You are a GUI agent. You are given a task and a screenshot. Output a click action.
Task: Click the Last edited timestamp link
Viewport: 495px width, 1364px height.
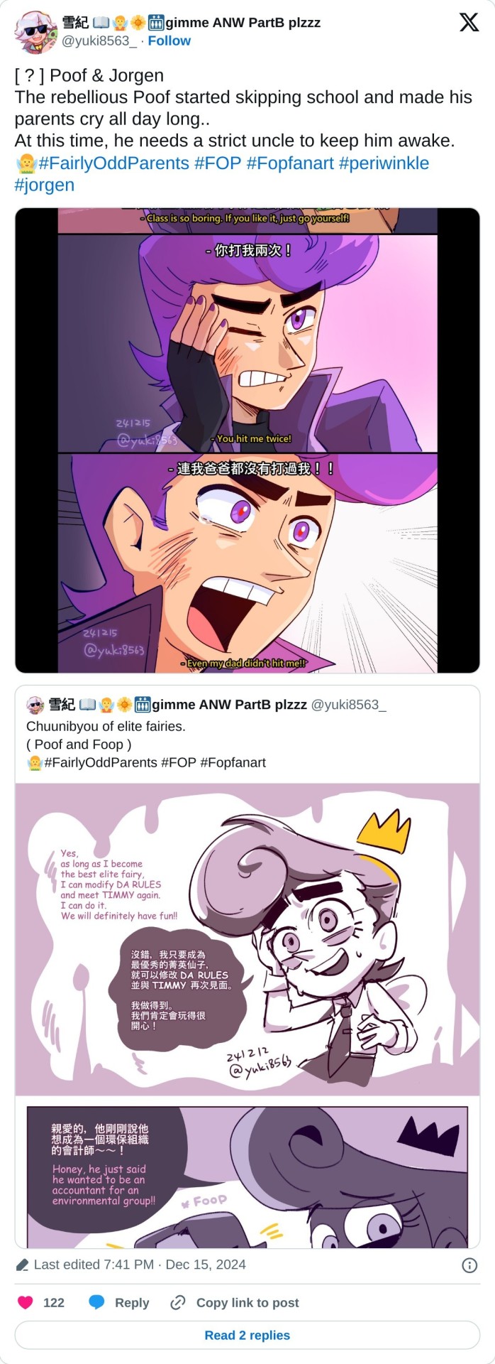click(x=140, y=1265)
